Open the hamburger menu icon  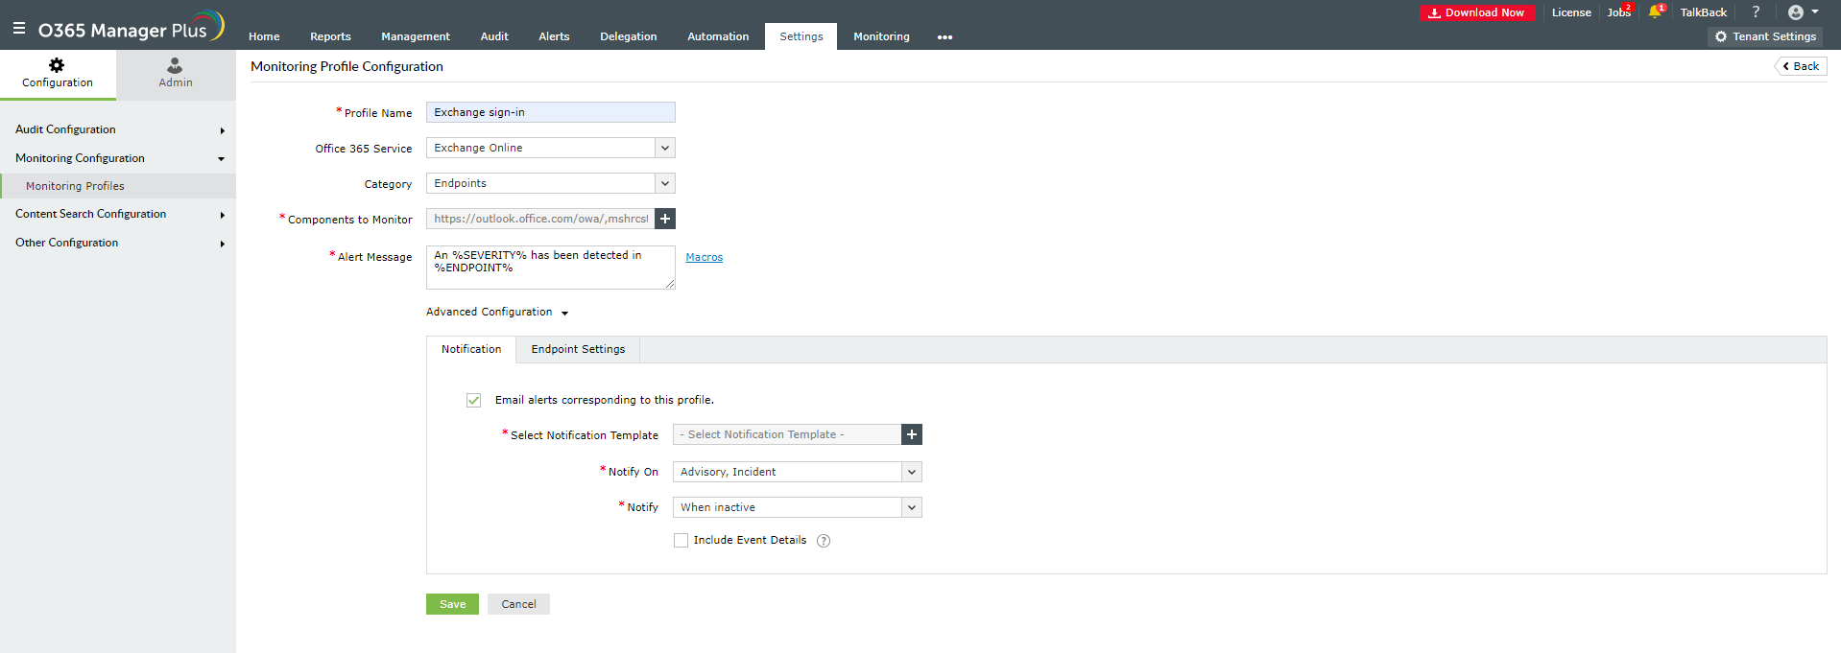(19, 29)
